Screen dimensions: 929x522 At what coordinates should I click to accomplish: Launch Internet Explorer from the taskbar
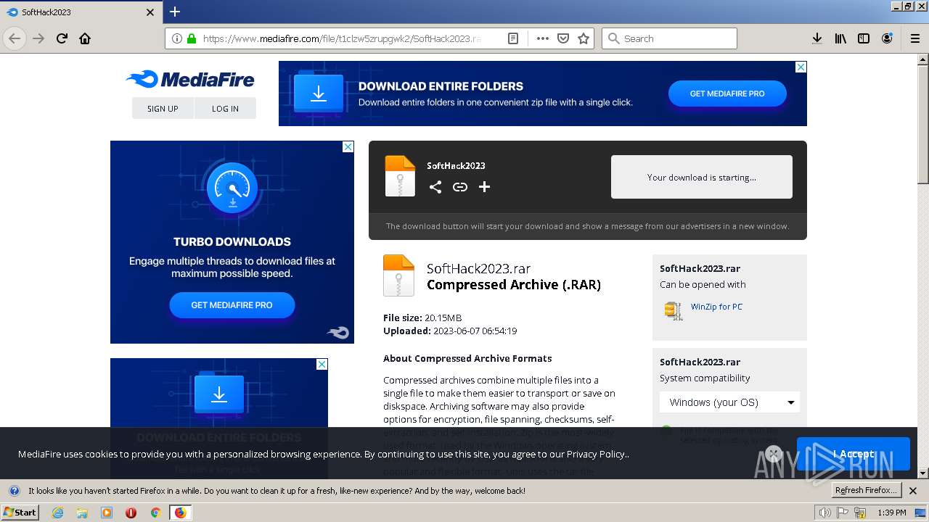[57, 513]
